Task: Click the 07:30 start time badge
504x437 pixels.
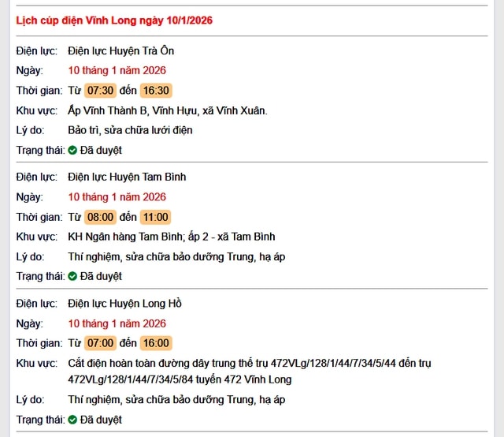Action: click(x=101, y=91)
